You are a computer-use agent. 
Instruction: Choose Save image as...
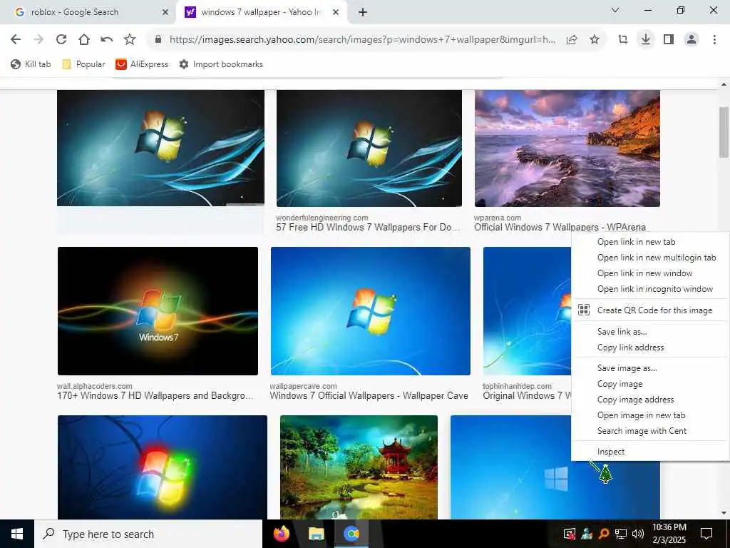click(x=650, y=368)
